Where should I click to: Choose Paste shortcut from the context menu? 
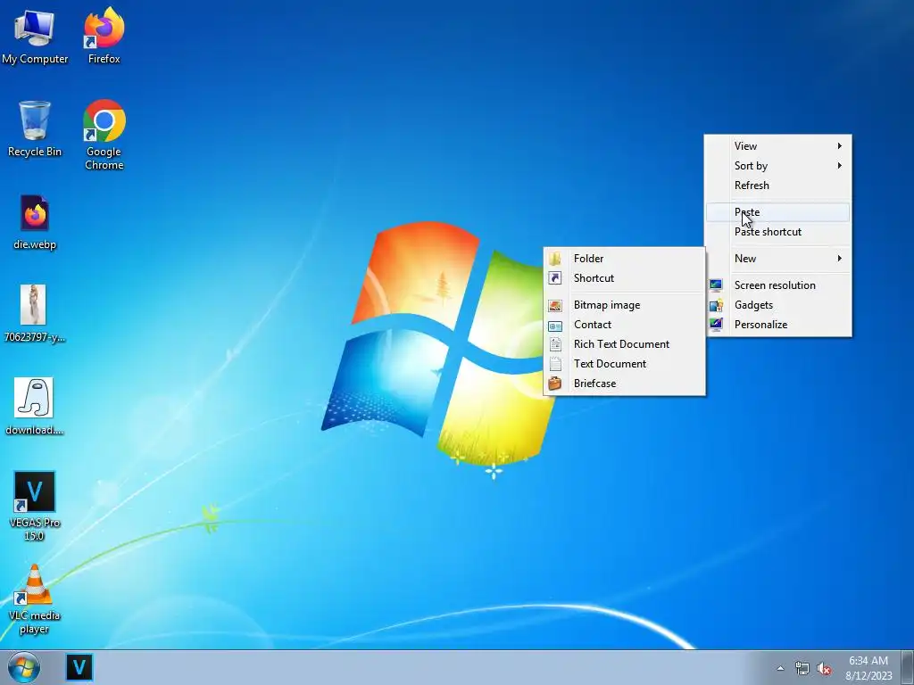[777, 232]
